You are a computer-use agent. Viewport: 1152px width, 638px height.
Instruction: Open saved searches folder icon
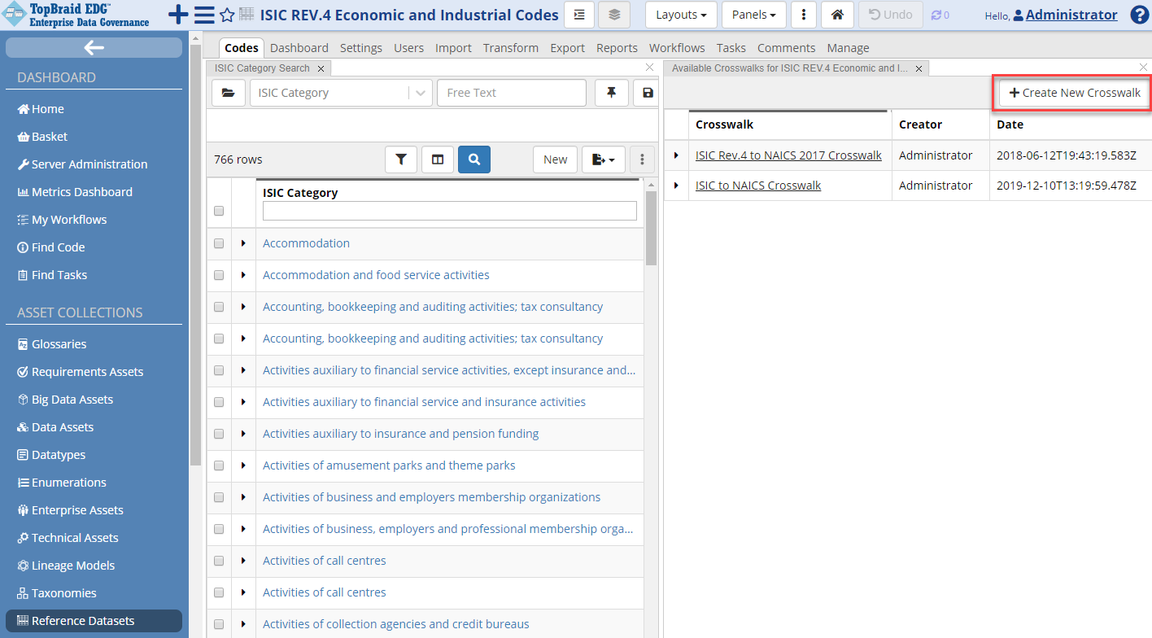point(229,93)
